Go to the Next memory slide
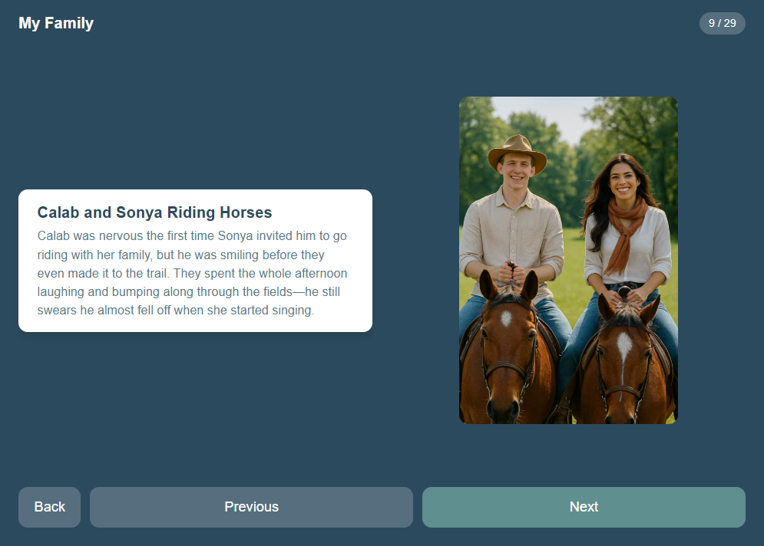The width and height of the screenshot is (764, 546). pyautogui.click(x=584, y=507)
